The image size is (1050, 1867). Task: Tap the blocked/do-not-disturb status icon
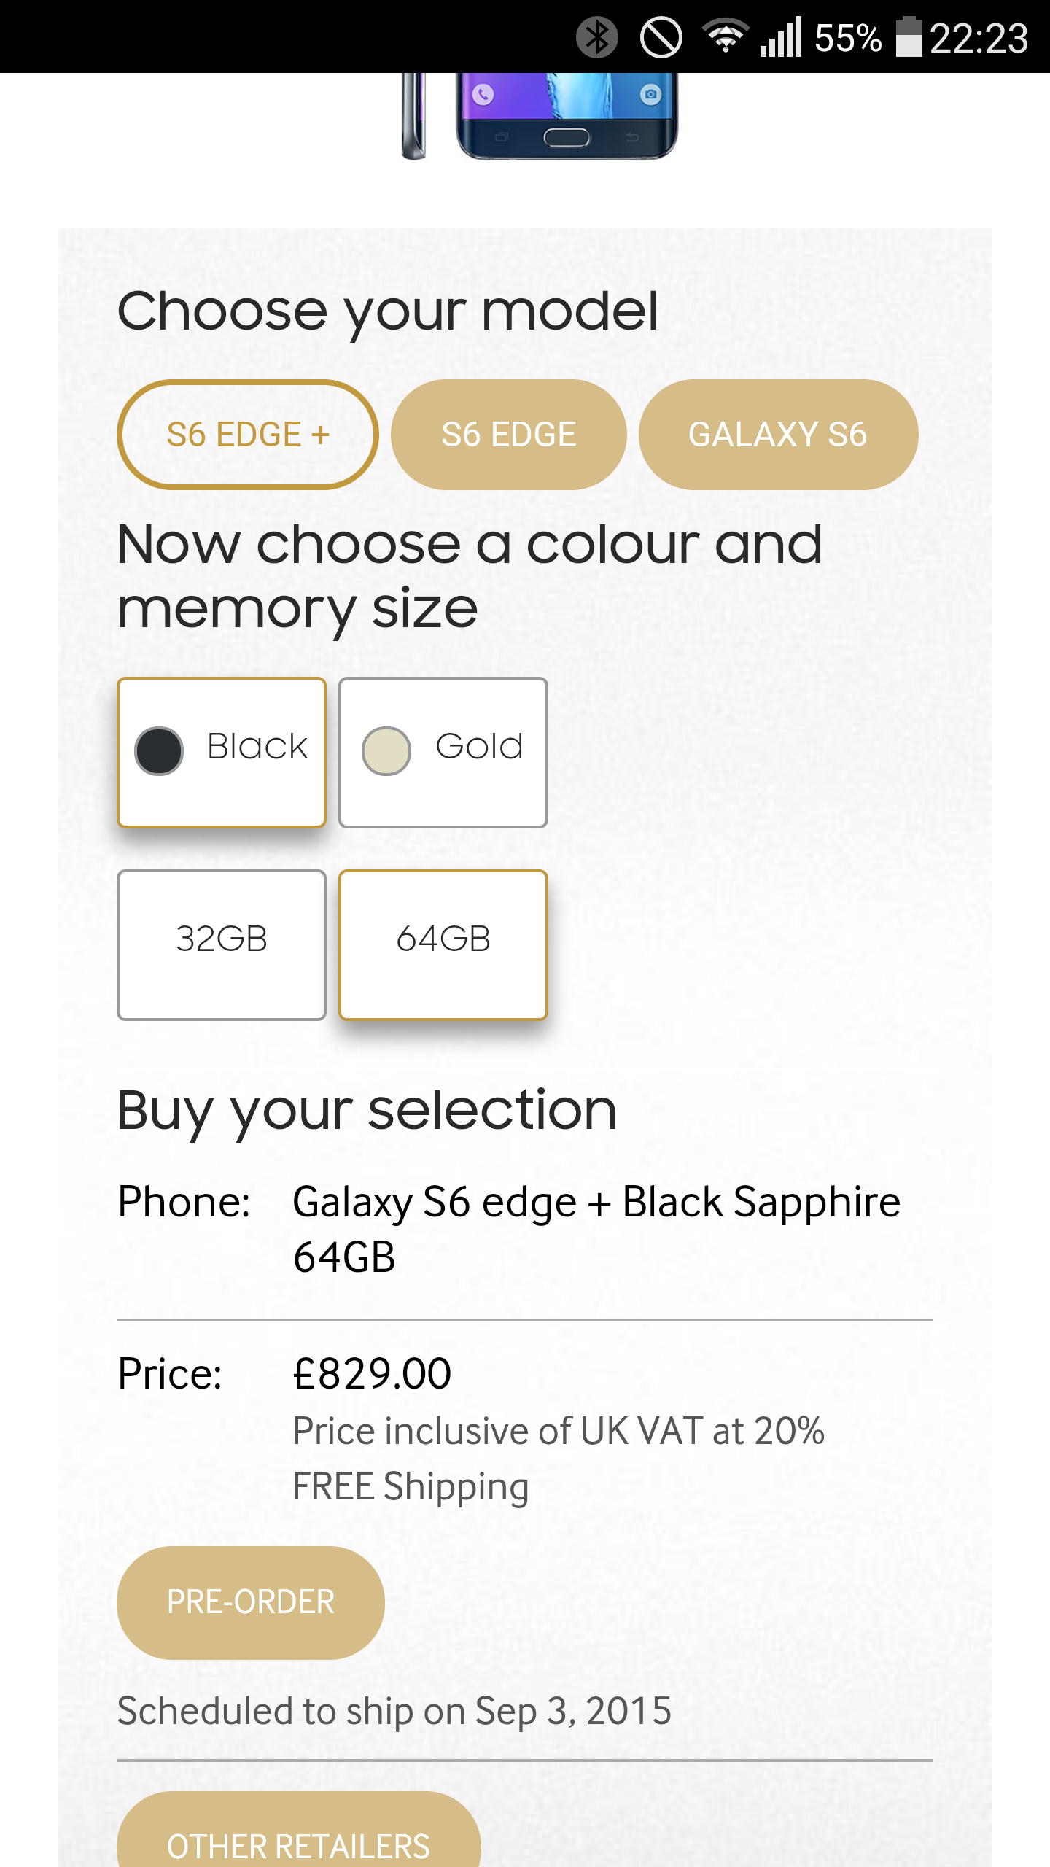(x=661, y=37)
